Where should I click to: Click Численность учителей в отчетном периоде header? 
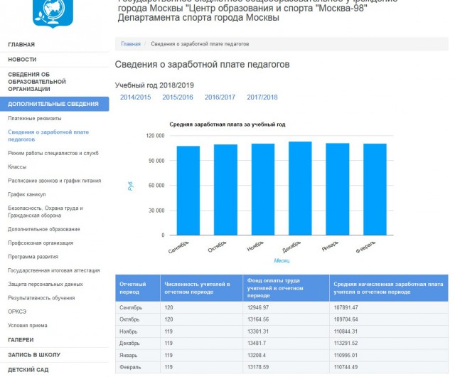click(x=201, y=288)
